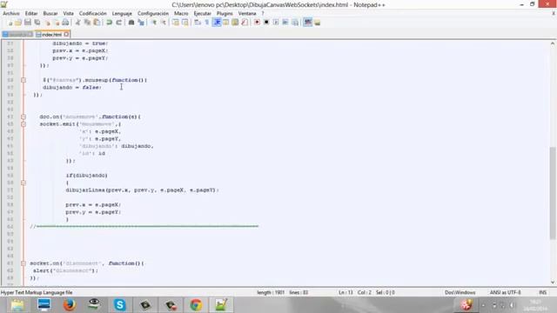Image resolution: width=557 pixels, height=313 pixels.
Task: Open the Ejecutar menu
Action: [x=203, y=14]
